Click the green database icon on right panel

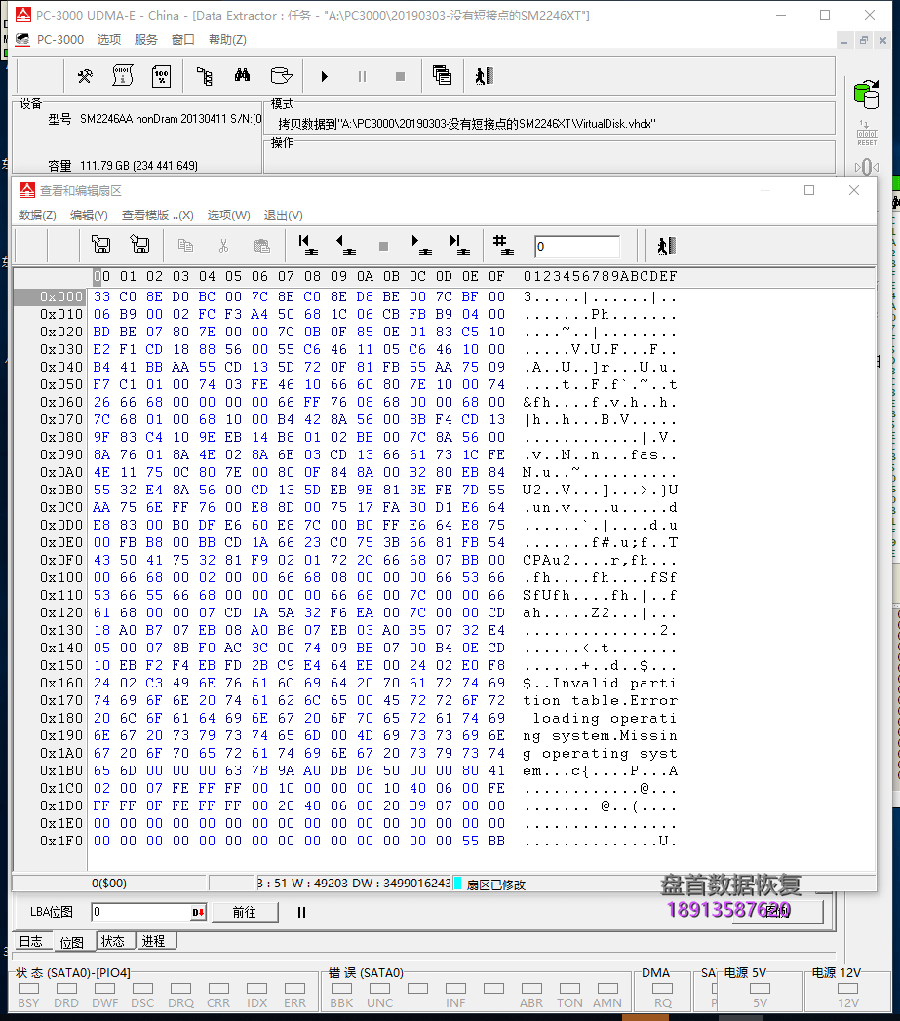[x=867, y=95]
